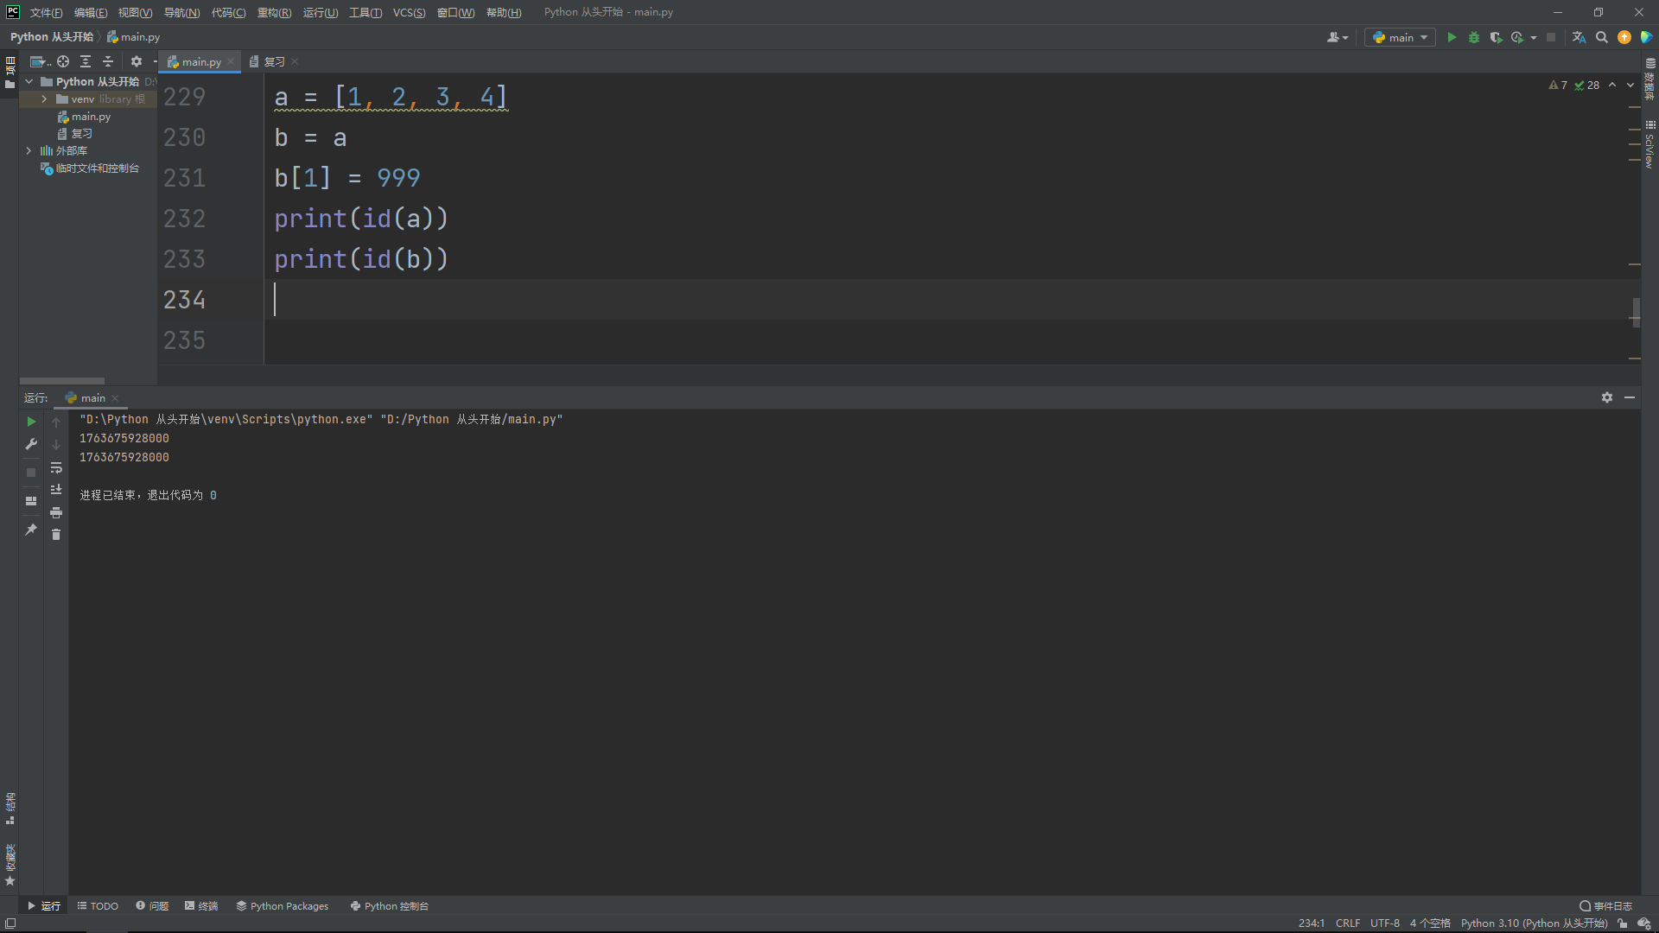This screenshot has height=933, width=1659.
Task: Click the translate icon in toolbar
Action: (1579, 37)
